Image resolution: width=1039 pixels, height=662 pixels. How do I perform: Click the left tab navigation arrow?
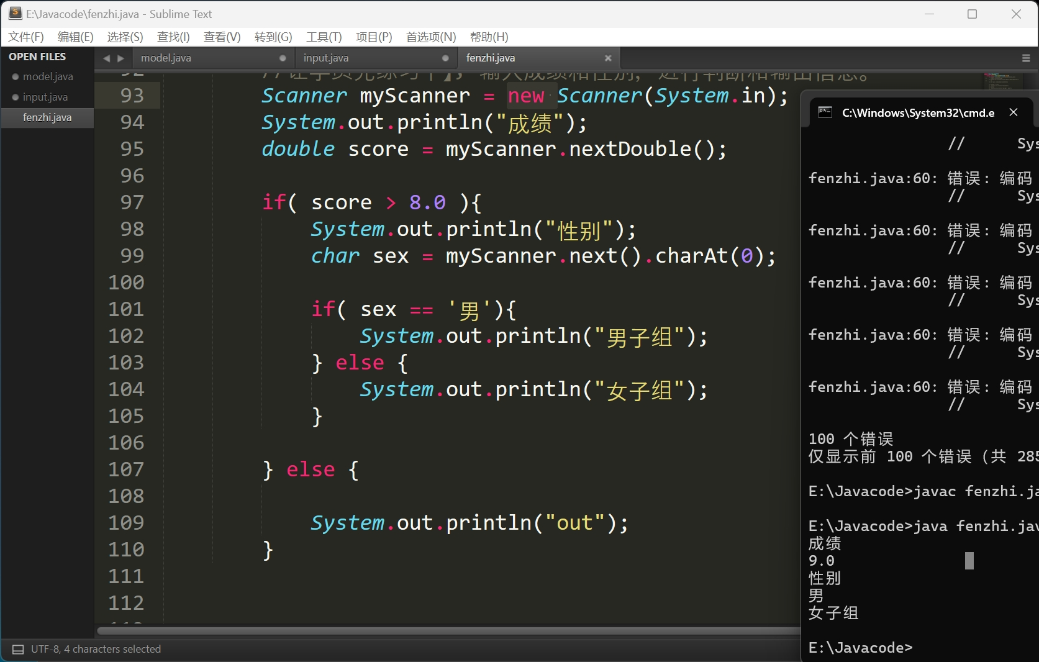coord(106,58)
